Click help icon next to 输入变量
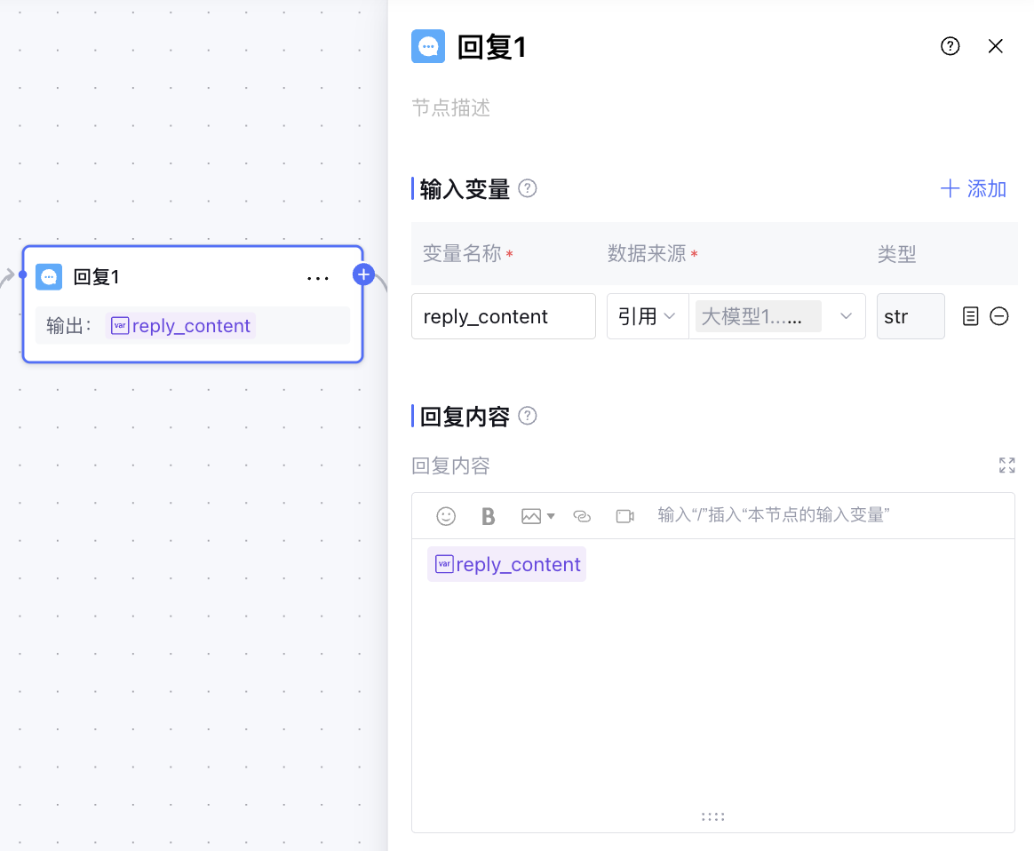The image size is (1034, 851). (x=528, y=188)
